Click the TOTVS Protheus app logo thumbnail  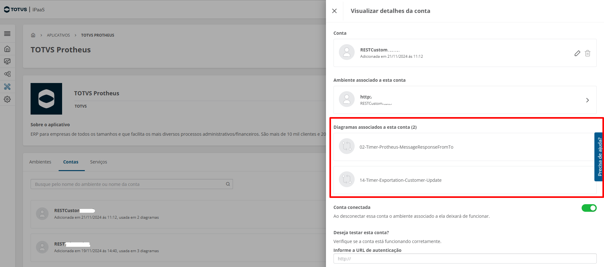pyautogui.click(x=46, y=99)
